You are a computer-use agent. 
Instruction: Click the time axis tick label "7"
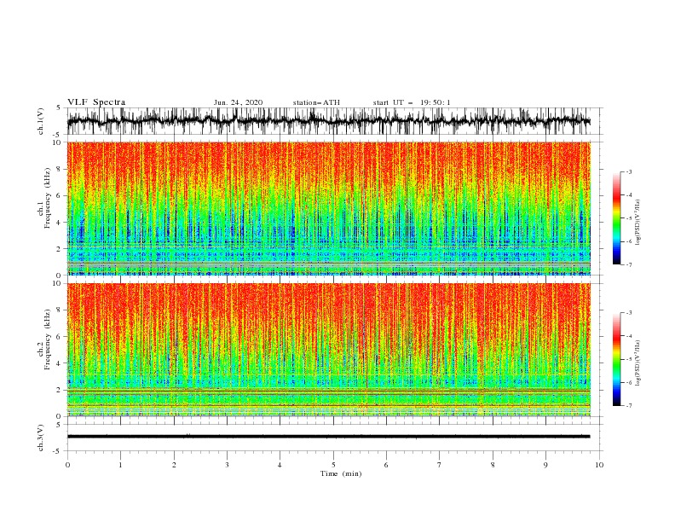(440, 465)
